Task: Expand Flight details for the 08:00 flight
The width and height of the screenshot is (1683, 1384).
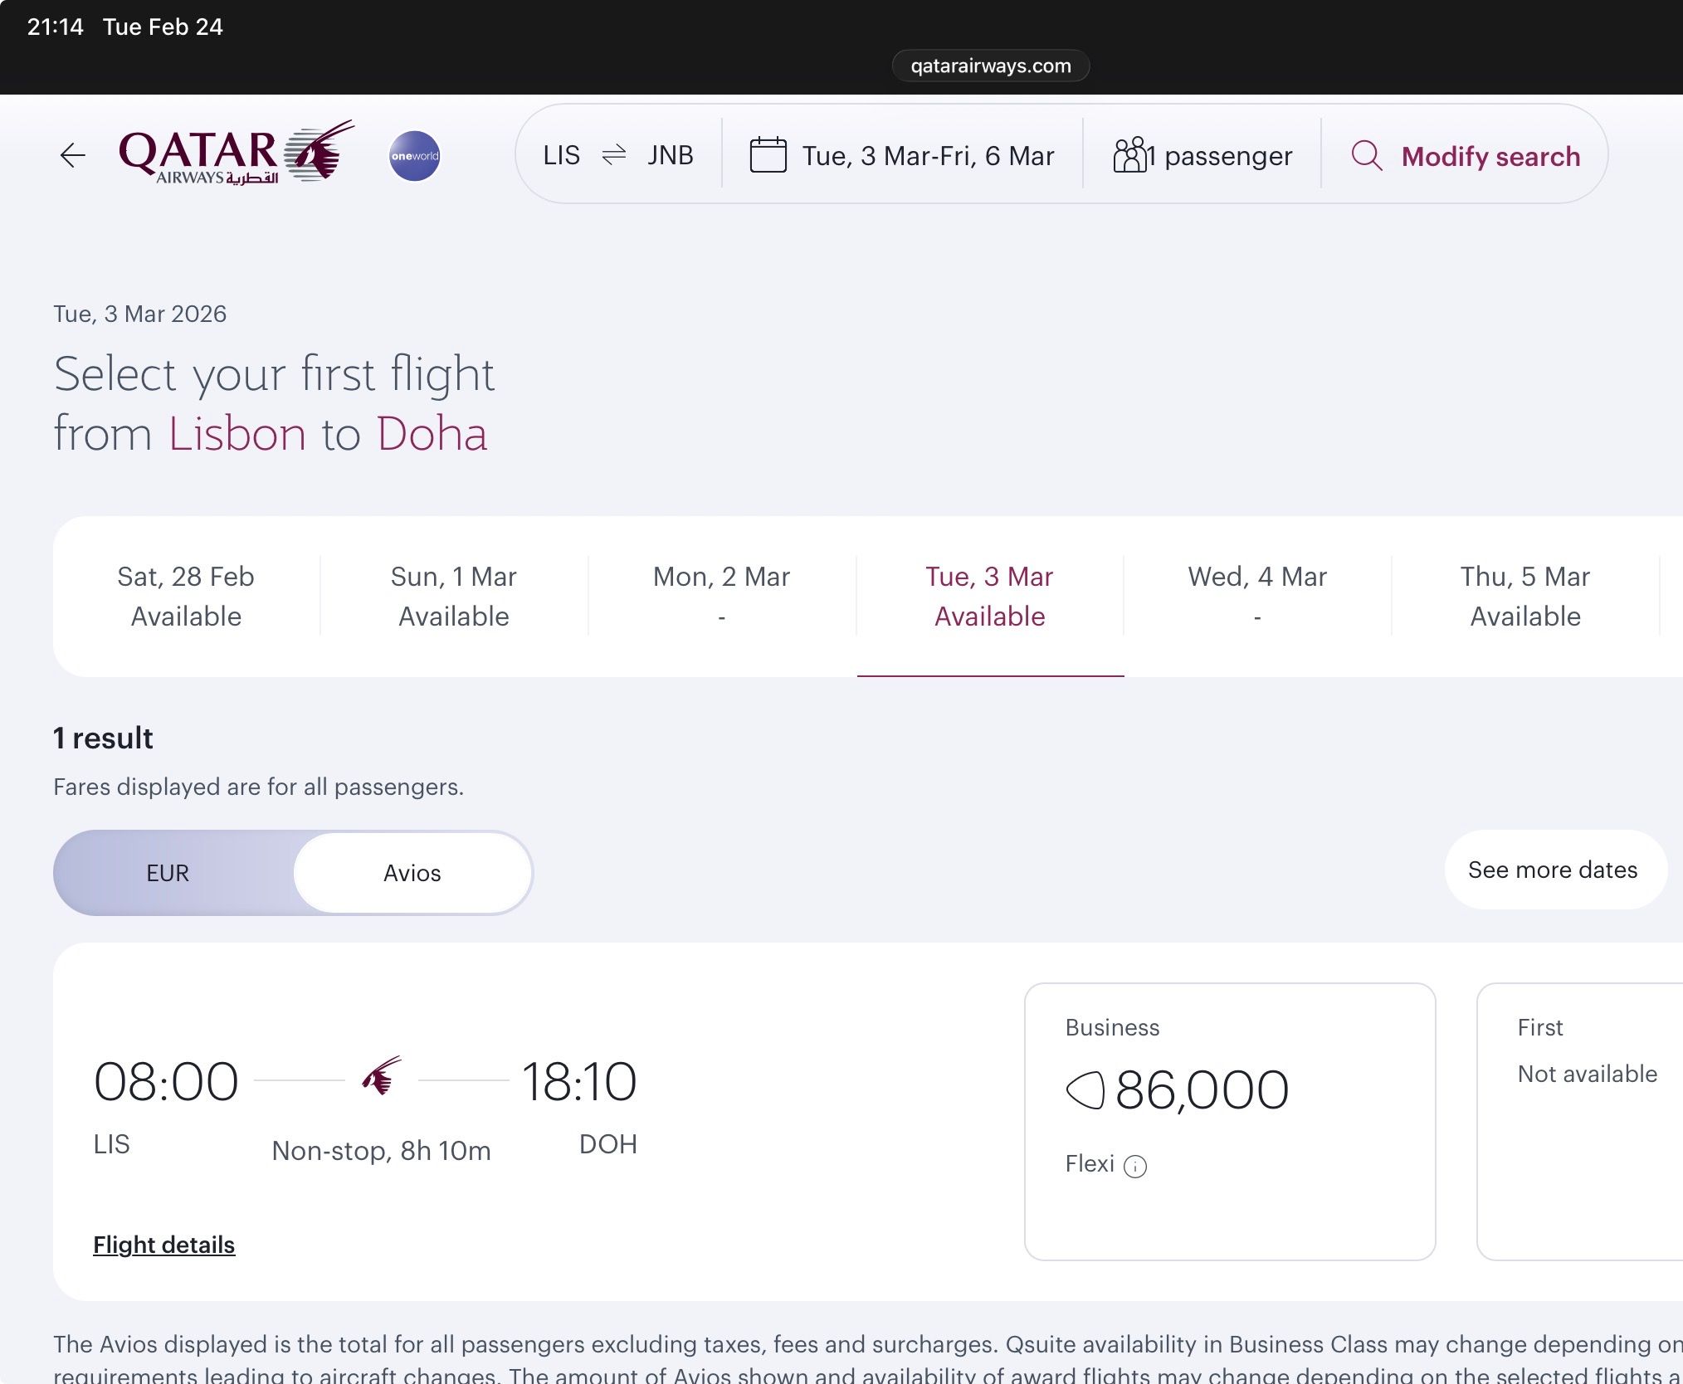Action: (164, 1245)
